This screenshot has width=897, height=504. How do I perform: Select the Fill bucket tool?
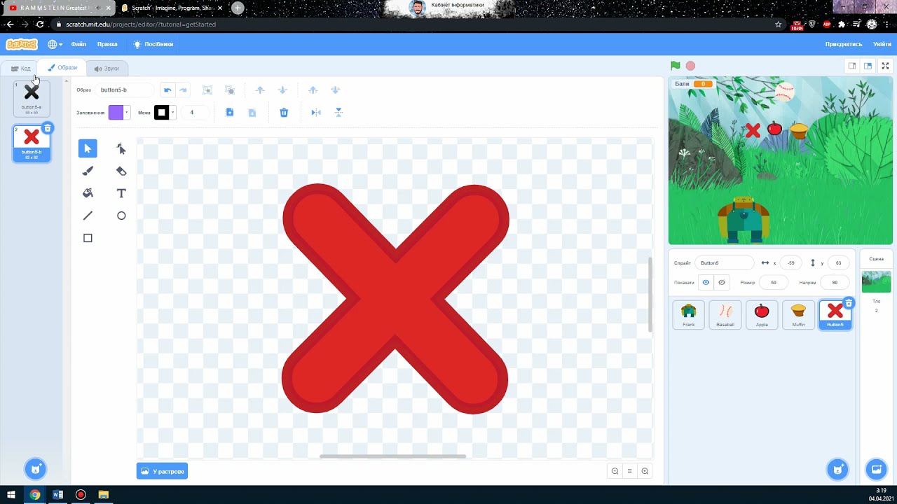pyautogui.click(x=88, y=193)
